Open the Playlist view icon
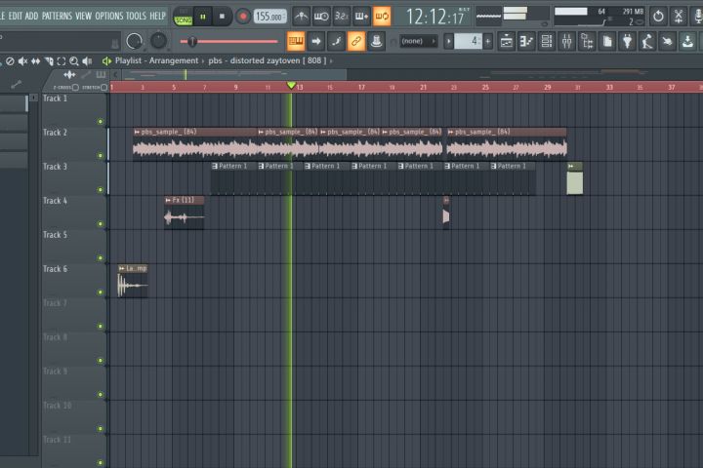 (506, 42)
